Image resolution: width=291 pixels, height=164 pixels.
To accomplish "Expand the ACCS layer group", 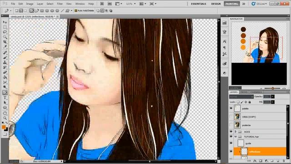I will (236, 132).
